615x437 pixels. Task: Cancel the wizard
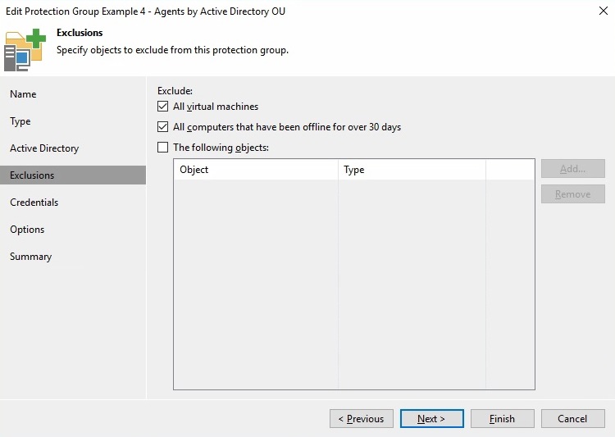click(x=572, y=419)
